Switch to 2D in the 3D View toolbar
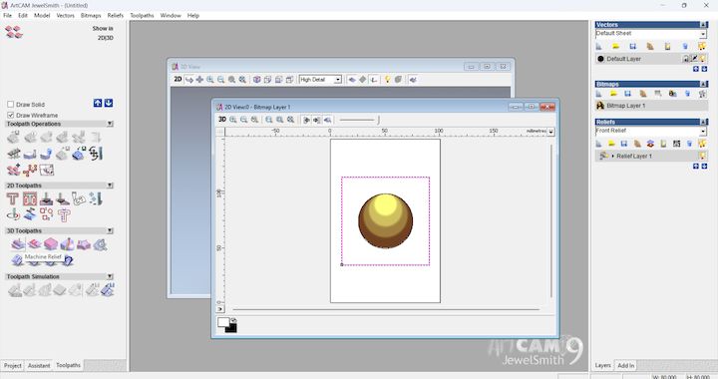This screenshot has height=379, width=718. 178,79
